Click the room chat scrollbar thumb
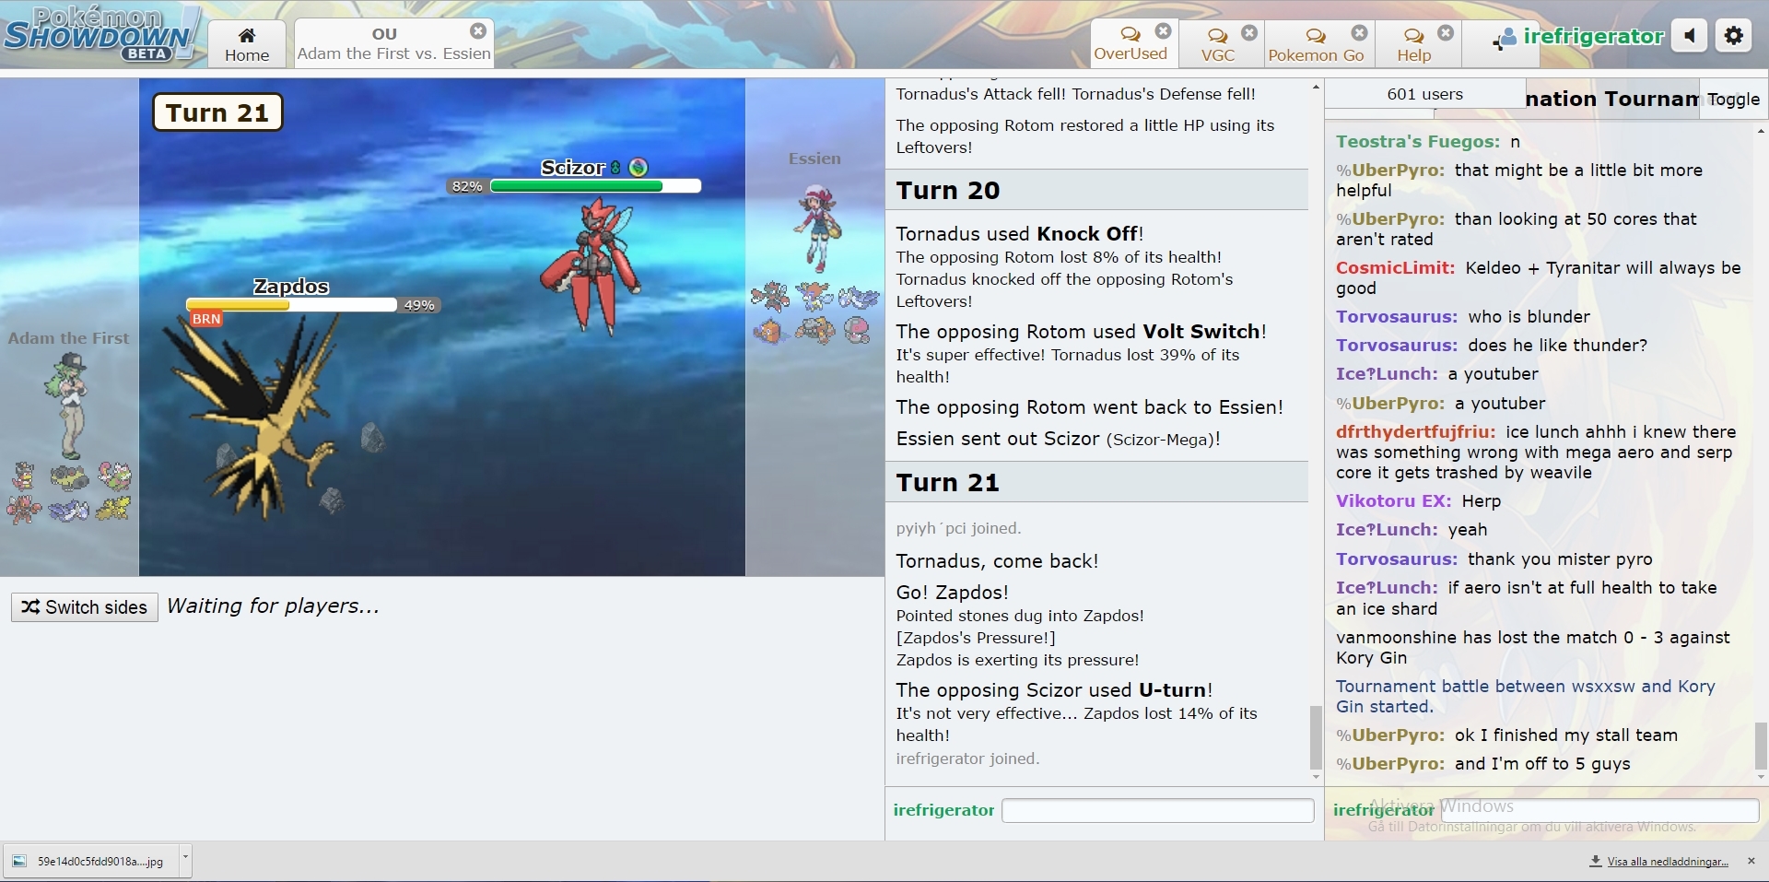 pos(1761,746)
